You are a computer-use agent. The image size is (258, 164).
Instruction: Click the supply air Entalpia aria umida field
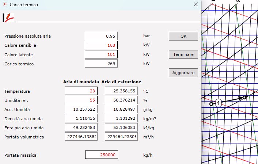pyautogui.click(x=81, y=127)
